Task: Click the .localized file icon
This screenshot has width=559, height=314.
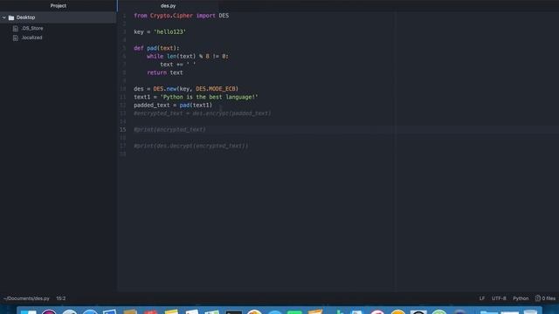Action: tap(16, 38)
